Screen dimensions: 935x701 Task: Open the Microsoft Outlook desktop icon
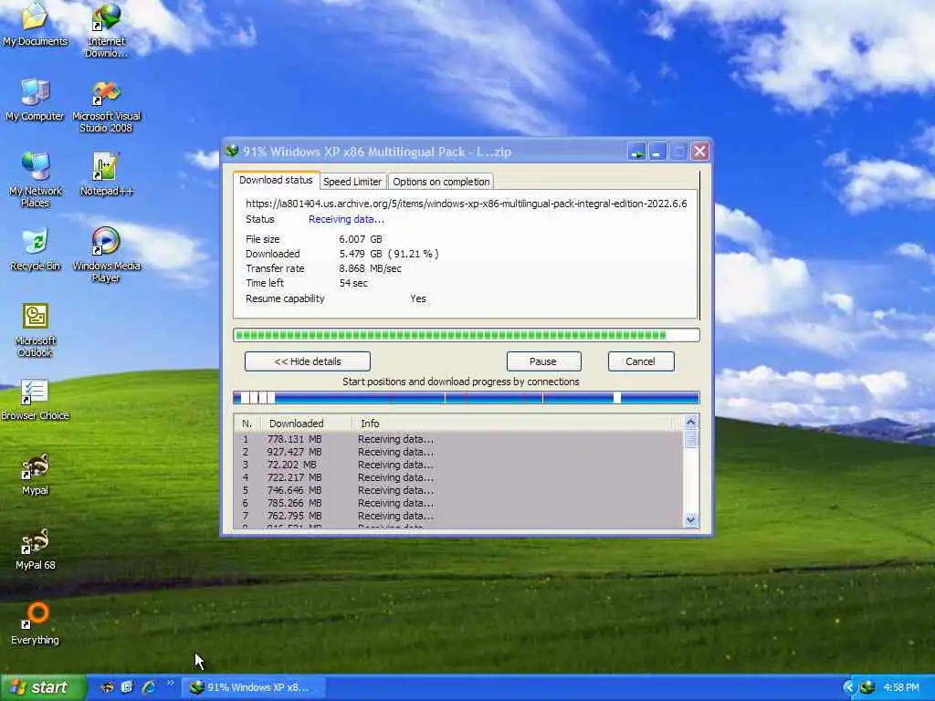tap(36, 330)
